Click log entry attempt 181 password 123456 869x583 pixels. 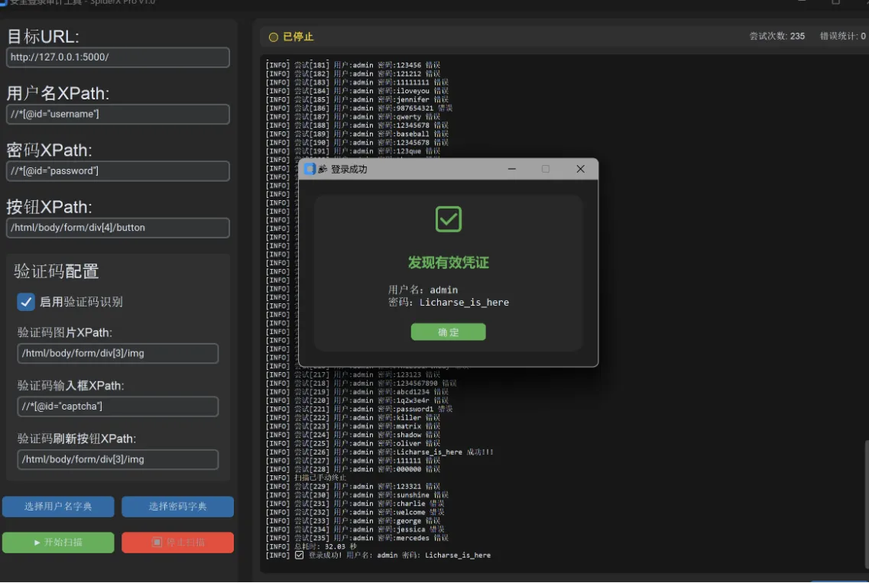pos(353,65)
